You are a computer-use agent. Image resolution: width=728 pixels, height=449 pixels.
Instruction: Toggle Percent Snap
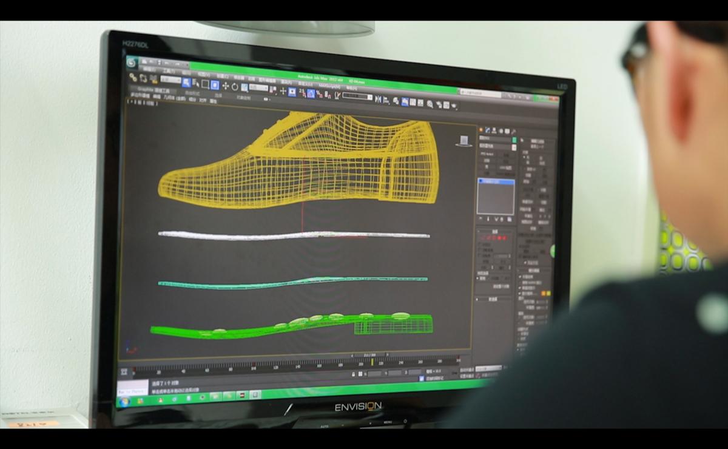[x=320, y=94]
